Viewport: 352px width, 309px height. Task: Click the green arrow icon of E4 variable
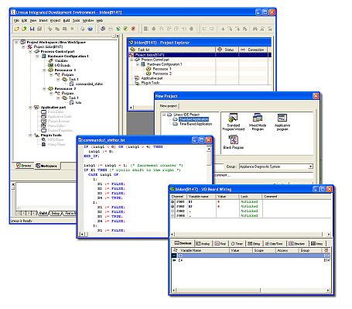[x=174, y=260]
